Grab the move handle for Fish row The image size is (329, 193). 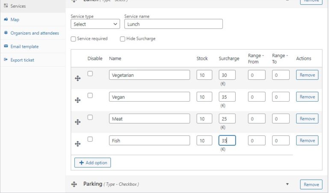(x=77, y=144)
